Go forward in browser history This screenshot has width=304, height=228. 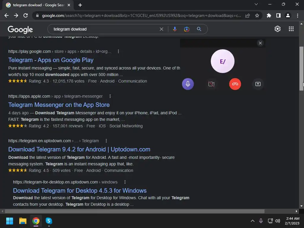(x=16, y=15)
